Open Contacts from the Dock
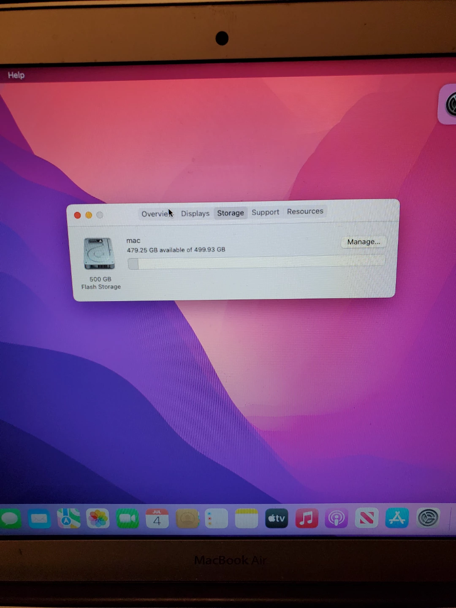Screen dimensions: 456x608 point(187,518)
